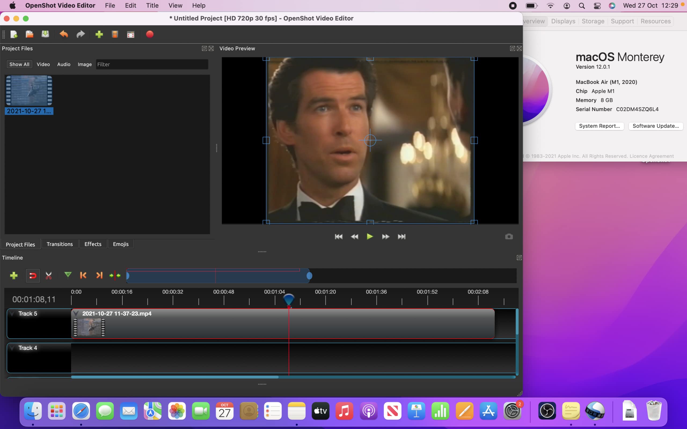The height and width of the screenshot is (429, 687).
Task: Switch to the Transitions tab
Action: 60,244
